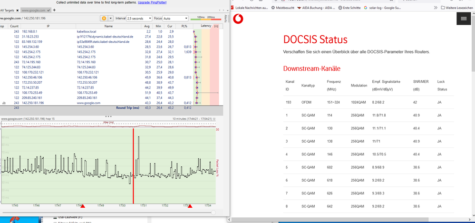Click graph icon on final hop row
Image resolution: width=475 pixels, height=223 pixels.
[x=4, y=103]
